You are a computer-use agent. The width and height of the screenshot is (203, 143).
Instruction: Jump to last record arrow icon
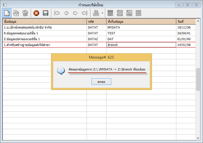point(84,13)
